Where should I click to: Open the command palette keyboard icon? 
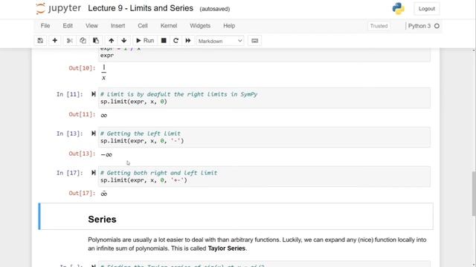tap(254, 41)
